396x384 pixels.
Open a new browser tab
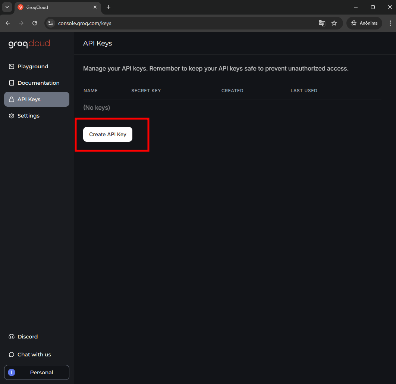(x=108, y=7)
